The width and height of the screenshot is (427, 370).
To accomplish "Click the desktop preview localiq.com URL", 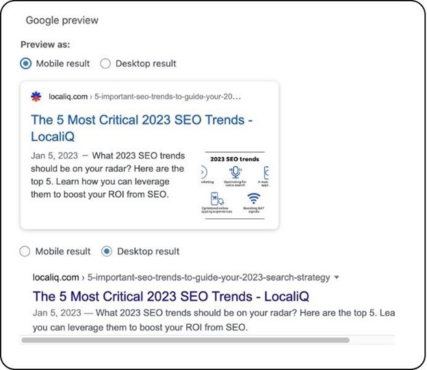I will 56,278.
